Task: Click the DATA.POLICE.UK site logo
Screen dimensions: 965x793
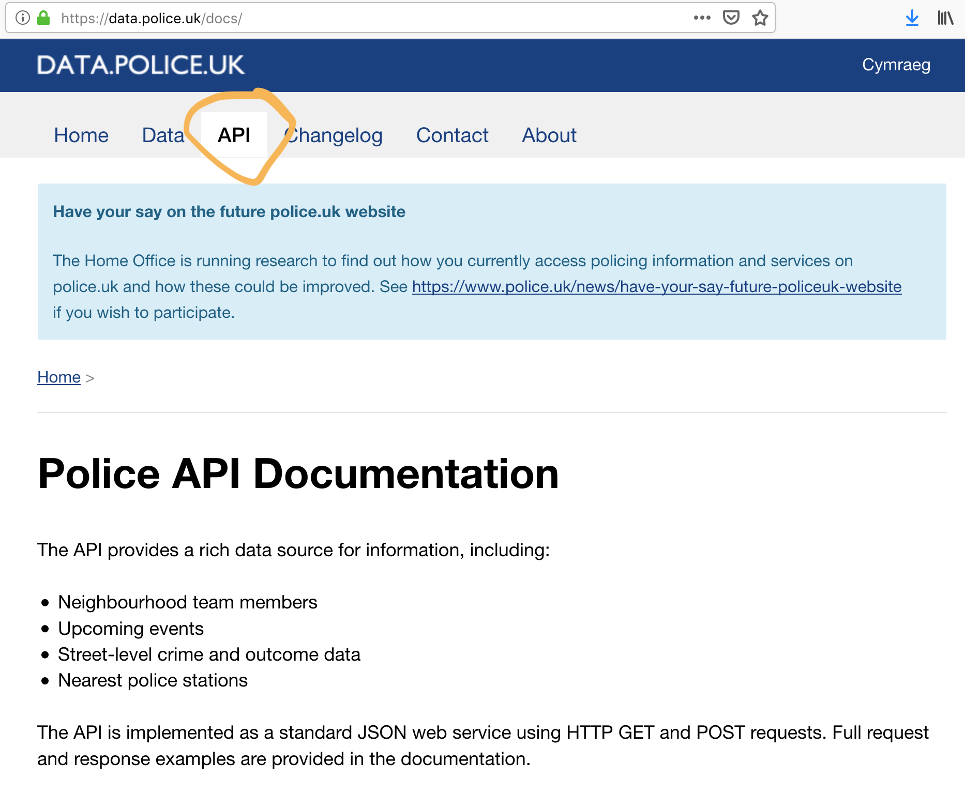Action: pyautogui.click(x=141, y=65)
